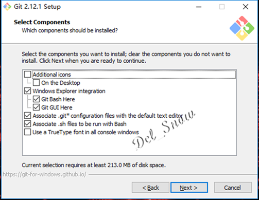Screen dimensions: 259x200
Task: Select the Windows Explorer integration label
Action: click(x=69, y=91)
